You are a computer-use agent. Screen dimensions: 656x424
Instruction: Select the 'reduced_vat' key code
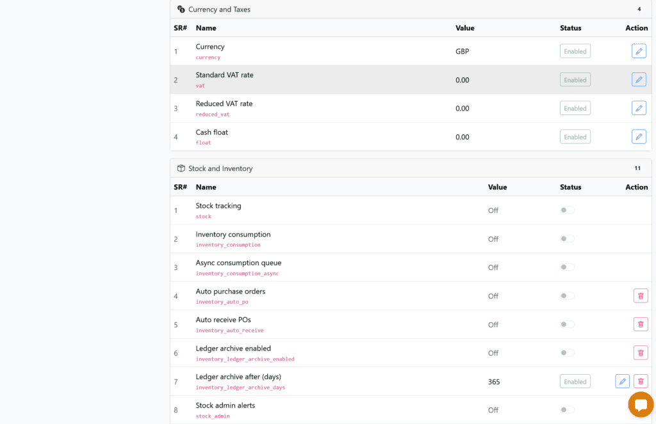[213, 114]
